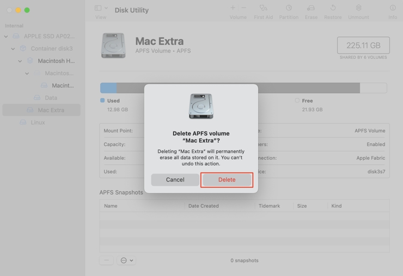Click the 225.11 GB capacity box

[363, 45]
